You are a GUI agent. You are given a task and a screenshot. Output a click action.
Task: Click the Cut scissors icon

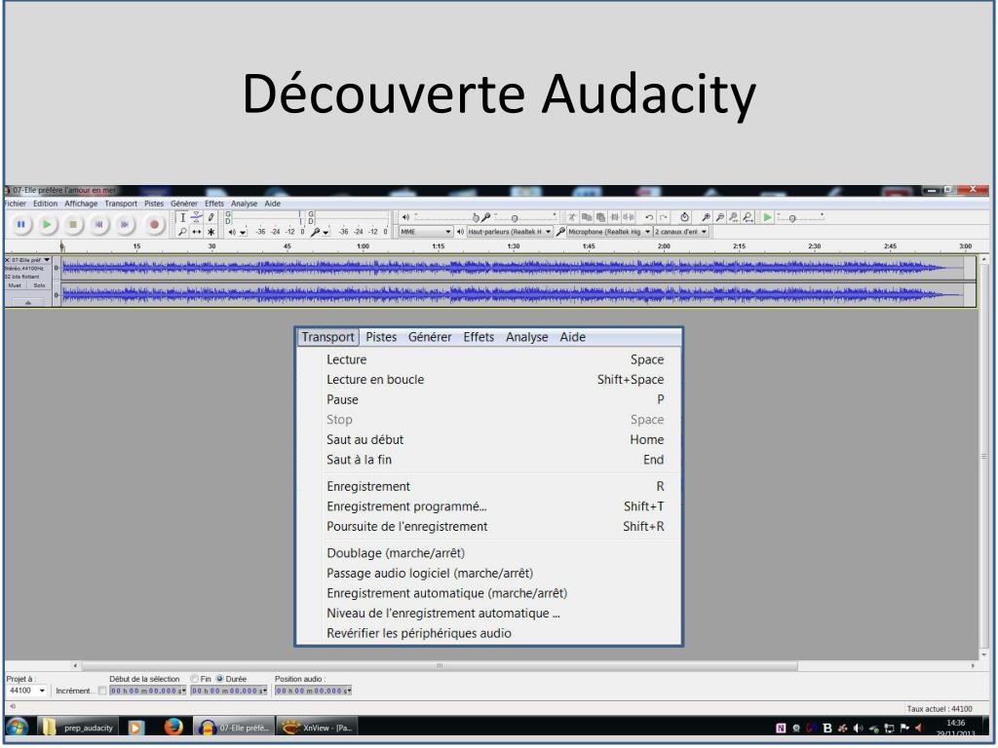tap(571, 217)
